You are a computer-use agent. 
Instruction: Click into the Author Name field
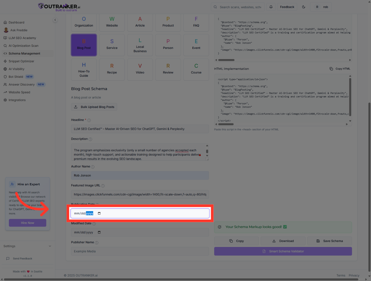point(140,176)
